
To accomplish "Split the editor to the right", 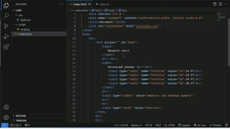I will tap(220, 4).
